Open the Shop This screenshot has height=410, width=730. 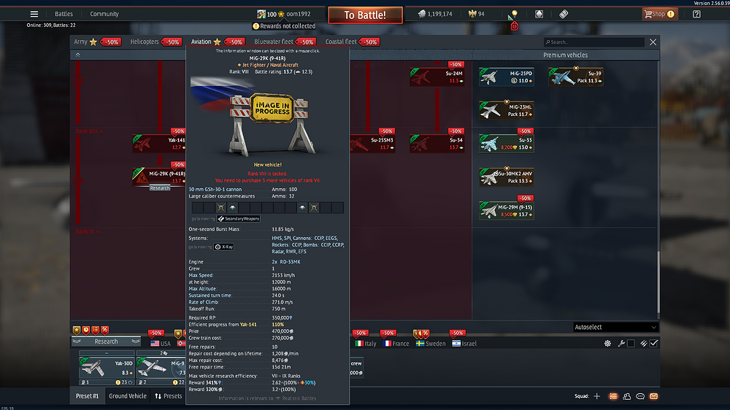click(x=658, y=14)
